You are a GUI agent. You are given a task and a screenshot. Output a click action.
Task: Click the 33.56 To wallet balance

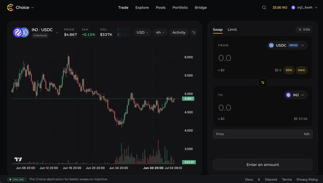pos(301,119)
